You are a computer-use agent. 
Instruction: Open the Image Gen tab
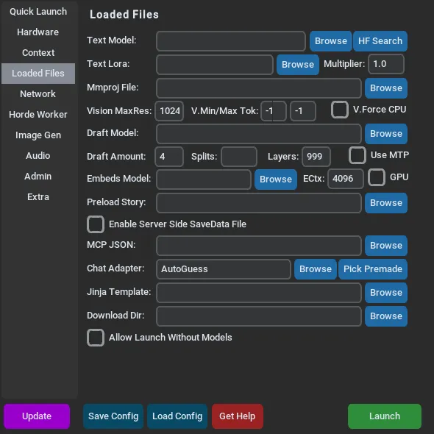point(38,135)
